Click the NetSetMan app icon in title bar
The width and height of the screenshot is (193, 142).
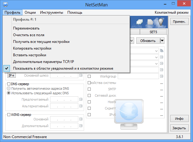(5, 5)
